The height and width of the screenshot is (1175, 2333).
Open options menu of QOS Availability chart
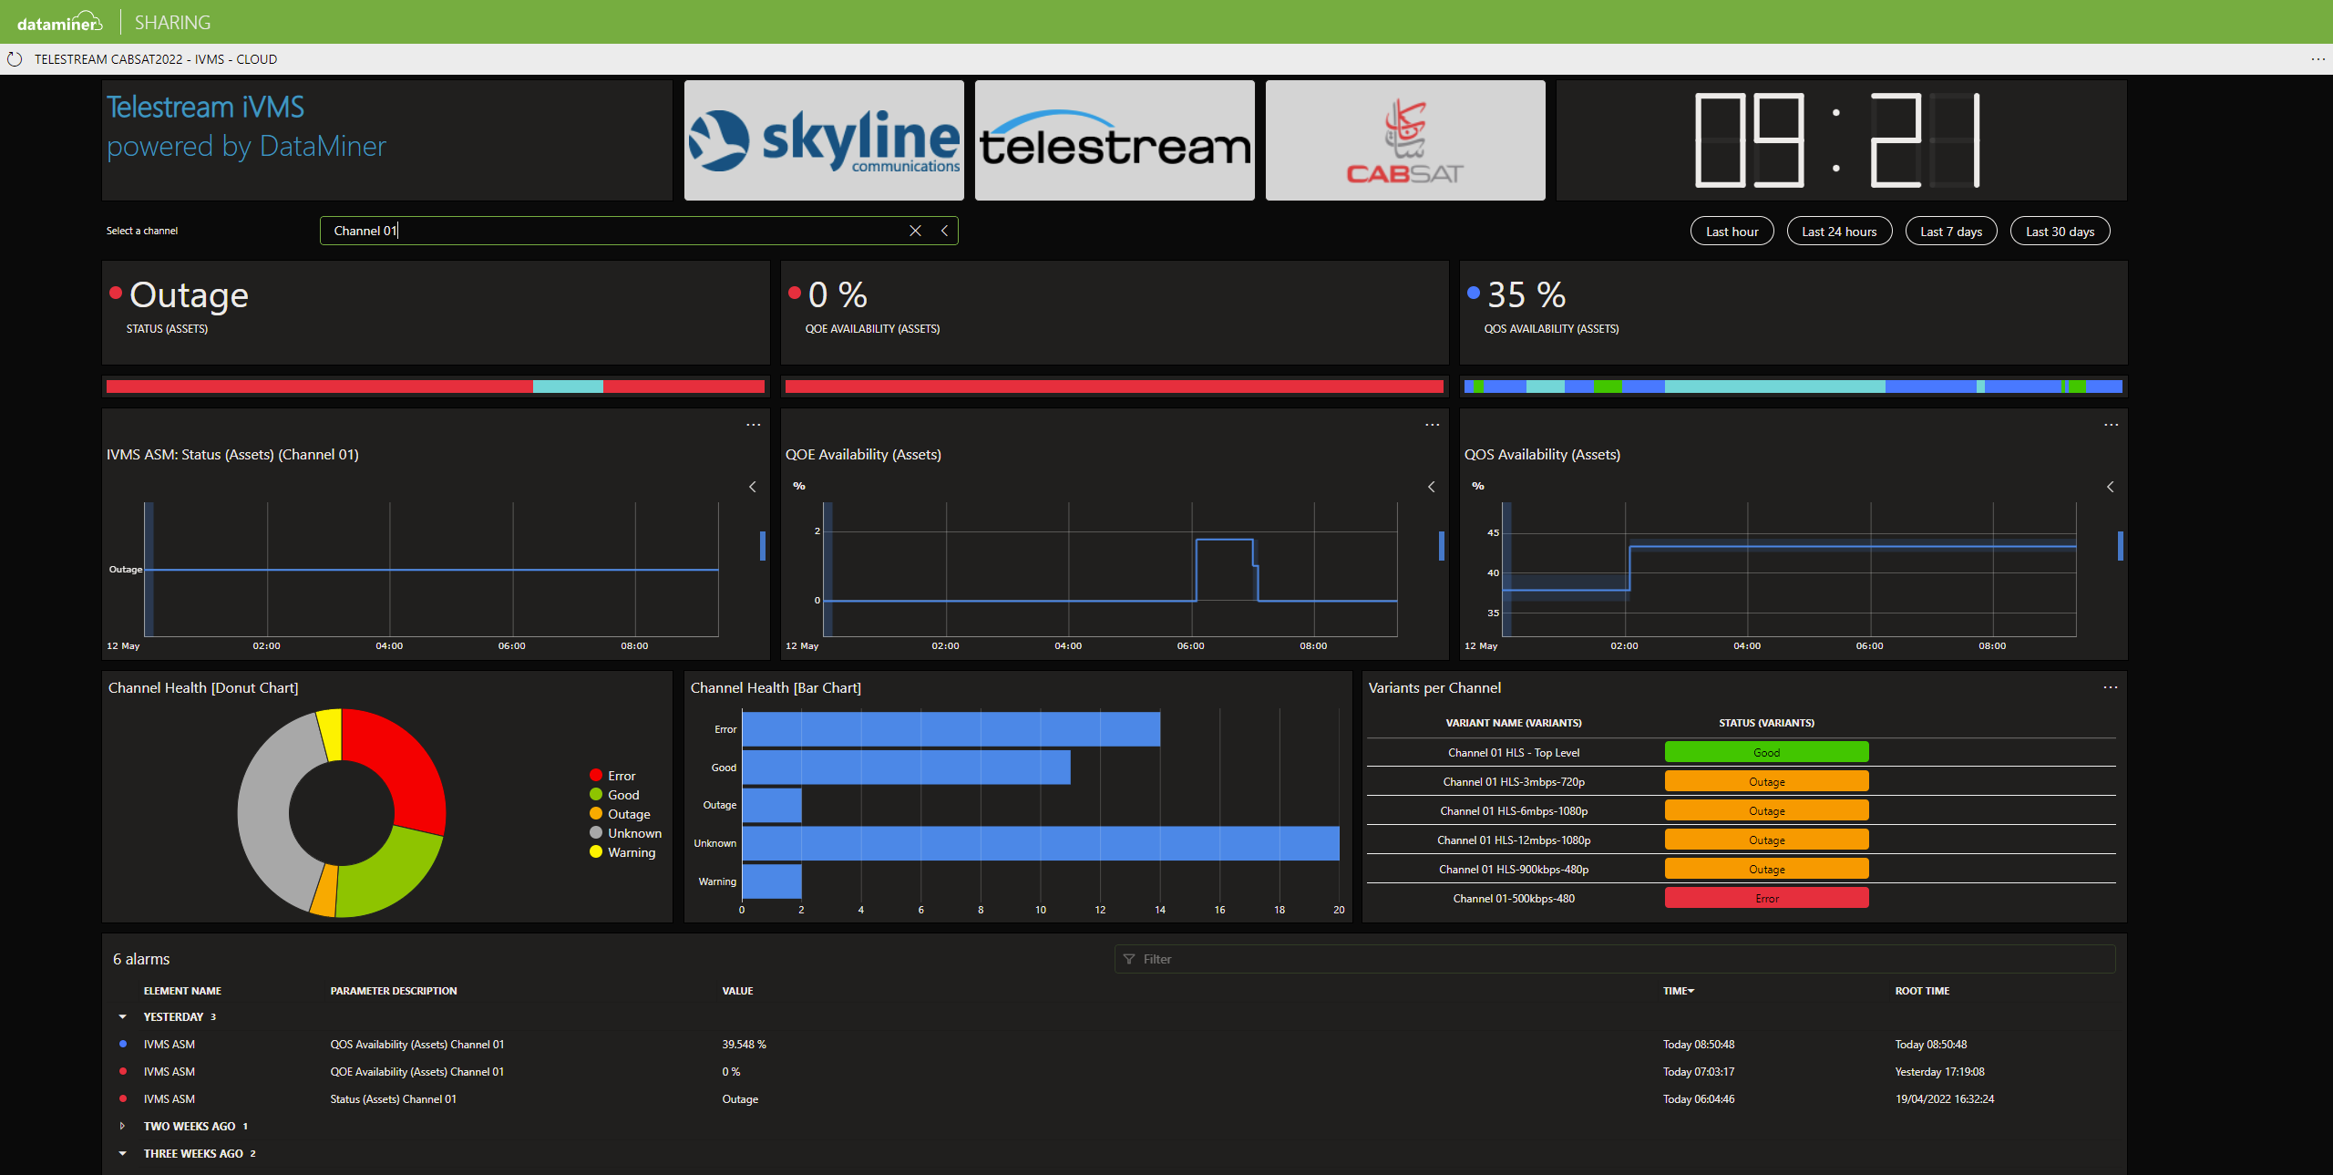pos(2111,425)
